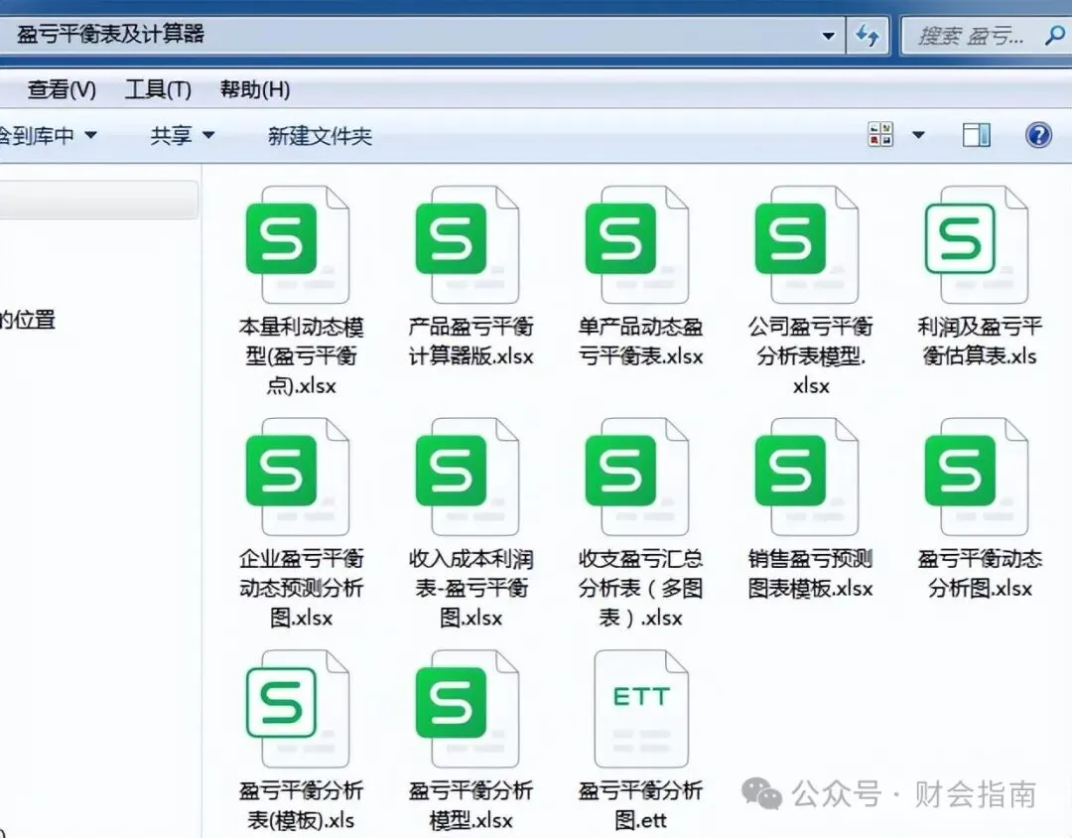Open the 帮助(H) menu
This screenshot has width=1072, height=838.
coord(255,89)
